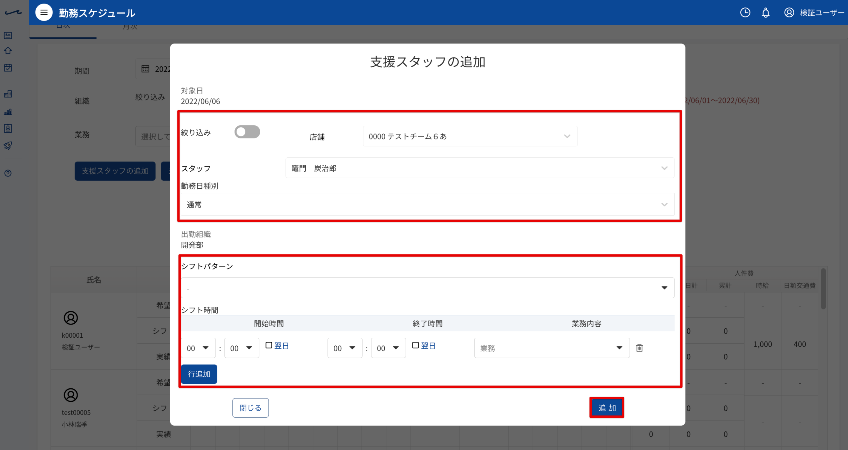Click the 閉じる button
This screenshot has height=450, width=848.
pyautogui.click(x=250, y=408)
